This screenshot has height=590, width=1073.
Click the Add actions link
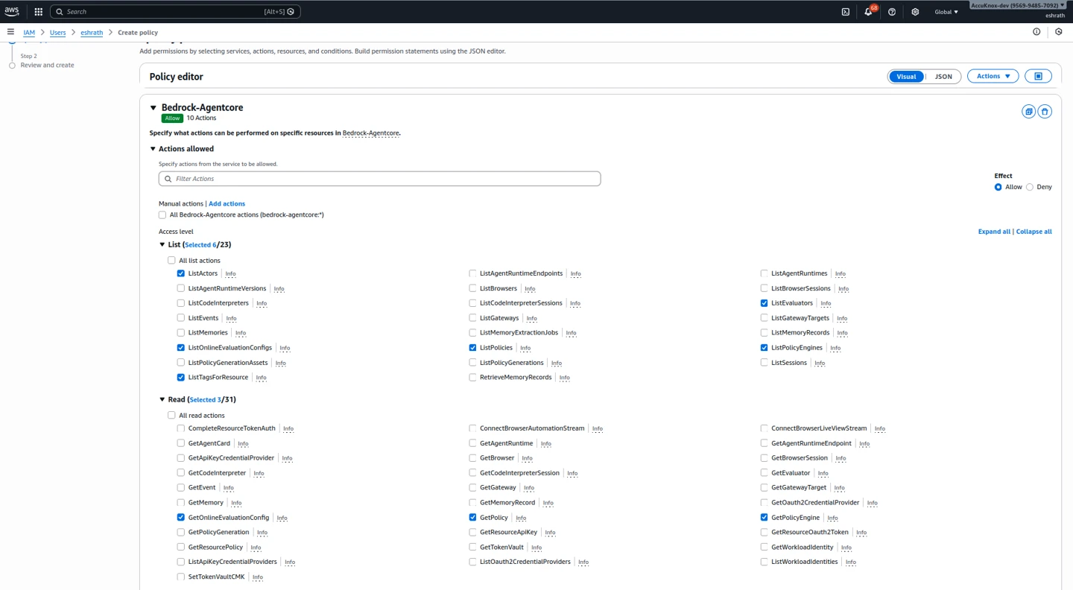point(227,203)
